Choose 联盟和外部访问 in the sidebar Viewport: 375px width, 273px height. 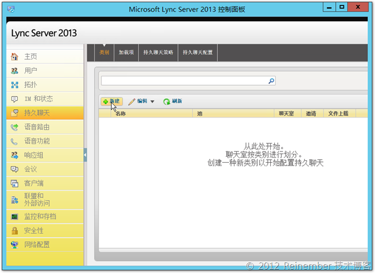click(45, 200)
